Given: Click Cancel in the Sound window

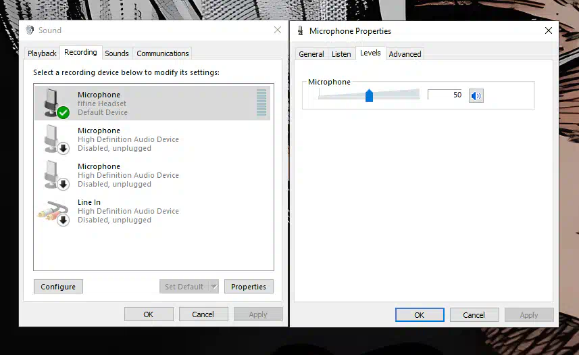Looking at the screenshot, I should coord(203,314).
